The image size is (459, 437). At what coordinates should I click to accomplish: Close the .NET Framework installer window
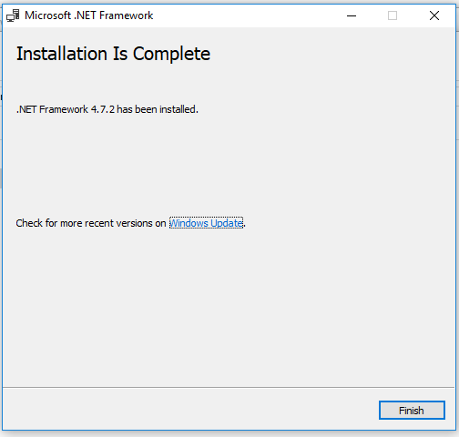click(x=434, y=15)
